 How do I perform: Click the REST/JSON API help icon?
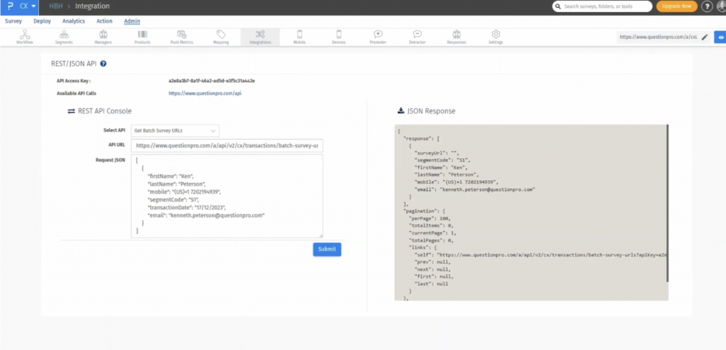point(104,64)
